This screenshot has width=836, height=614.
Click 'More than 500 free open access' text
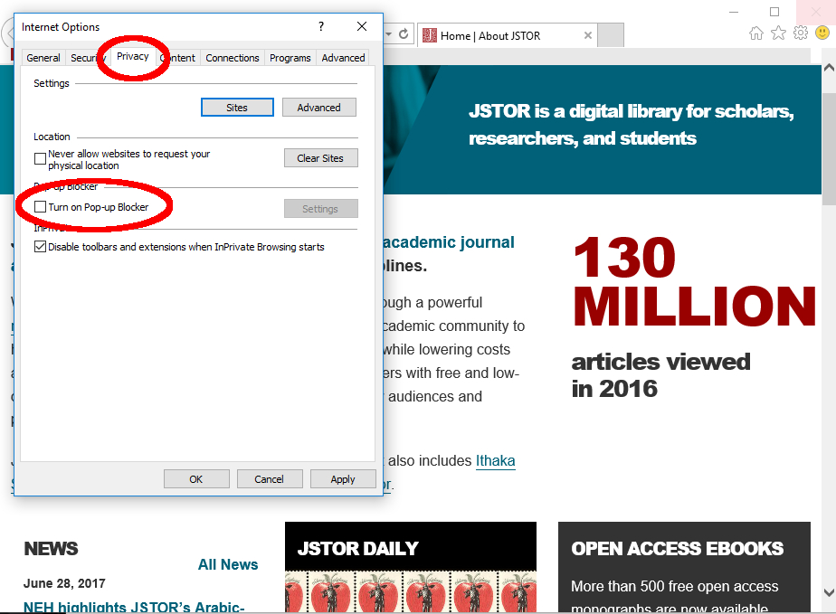[674, 586]
